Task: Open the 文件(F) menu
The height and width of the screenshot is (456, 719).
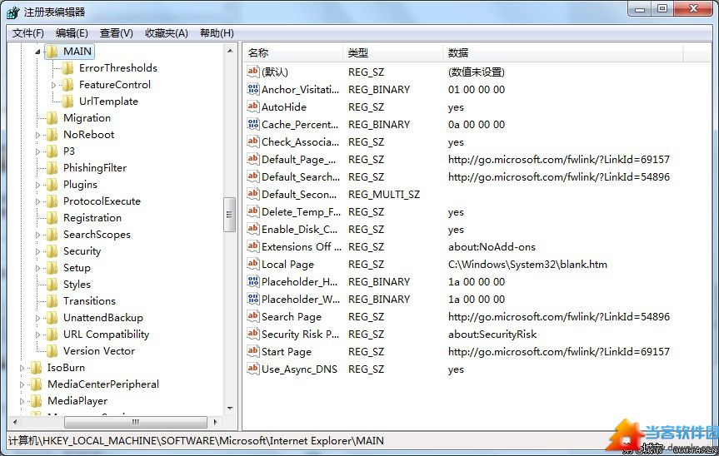Action: pyautogui.click(x=28, y=33)
